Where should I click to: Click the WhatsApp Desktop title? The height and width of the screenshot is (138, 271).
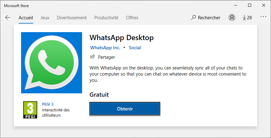pyautogui.click(x=121, y=38)
